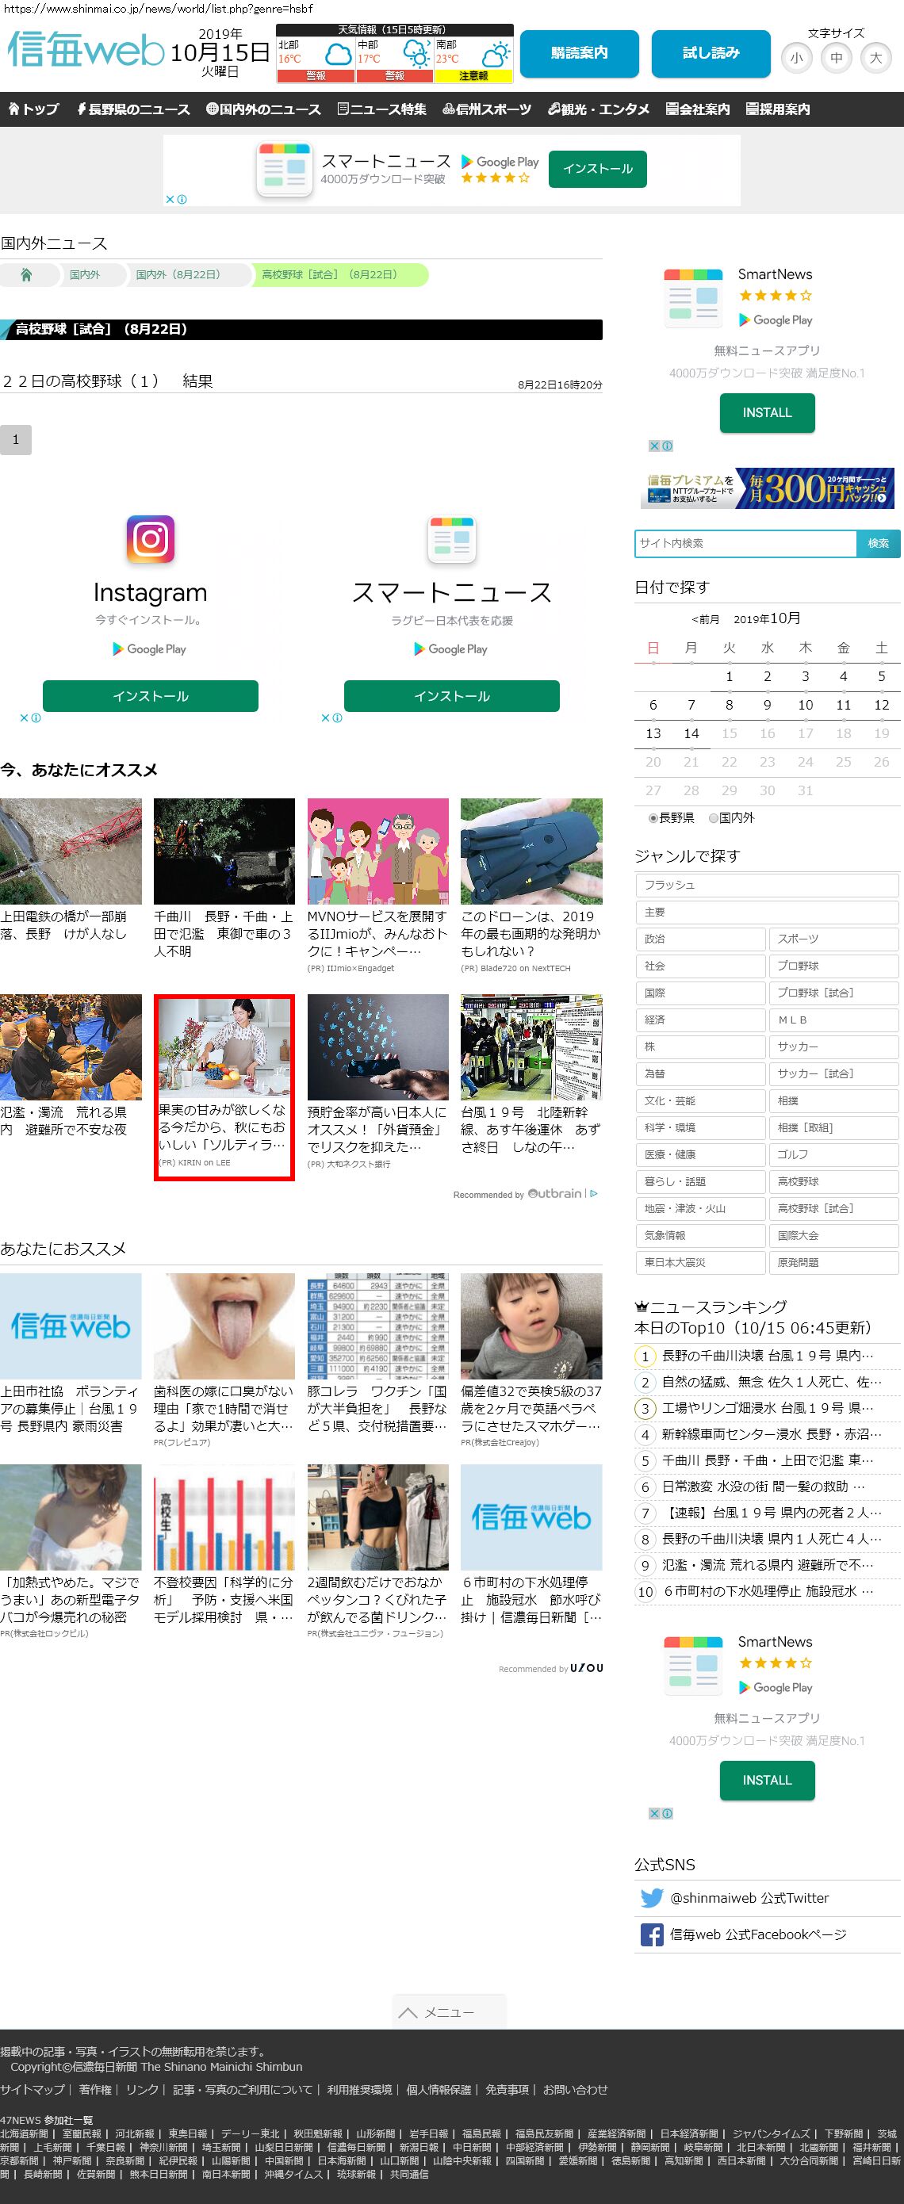Viewport: 904px width, 2204px height.
Task: Click the SmartNews icon in the upper sidebar ad
Action: [x=693, y=298]
